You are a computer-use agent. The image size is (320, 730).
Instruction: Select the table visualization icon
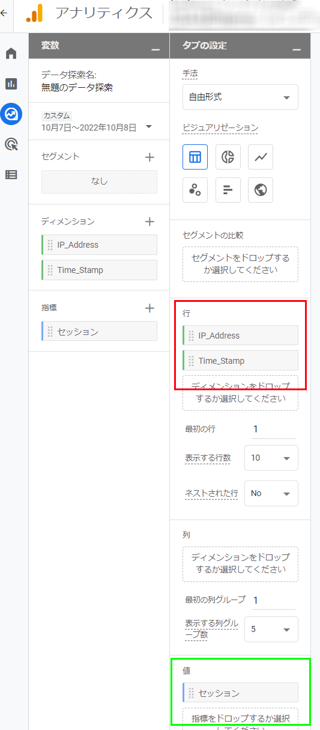click(195, 158)
